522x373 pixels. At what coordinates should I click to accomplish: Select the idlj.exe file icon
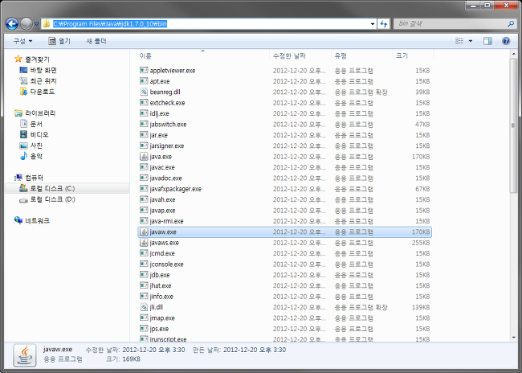tap(144, 113)
